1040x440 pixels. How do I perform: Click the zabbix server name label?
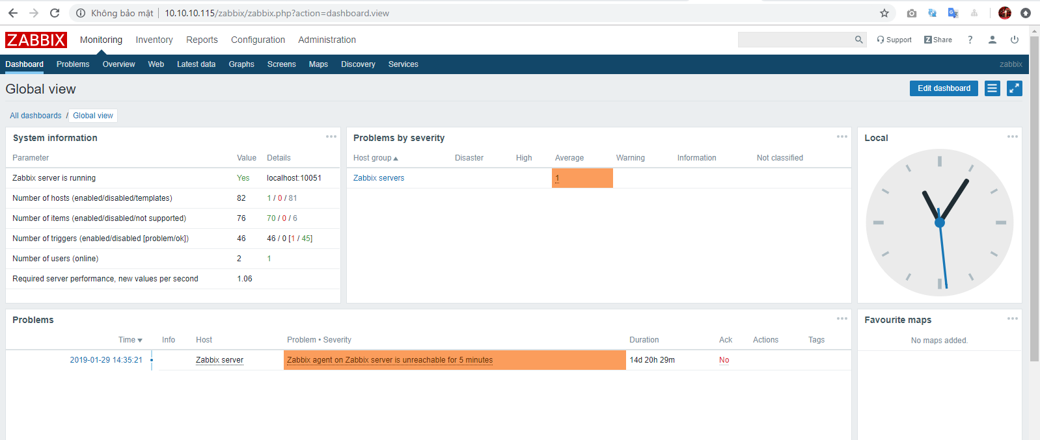tap(1011, 64)
